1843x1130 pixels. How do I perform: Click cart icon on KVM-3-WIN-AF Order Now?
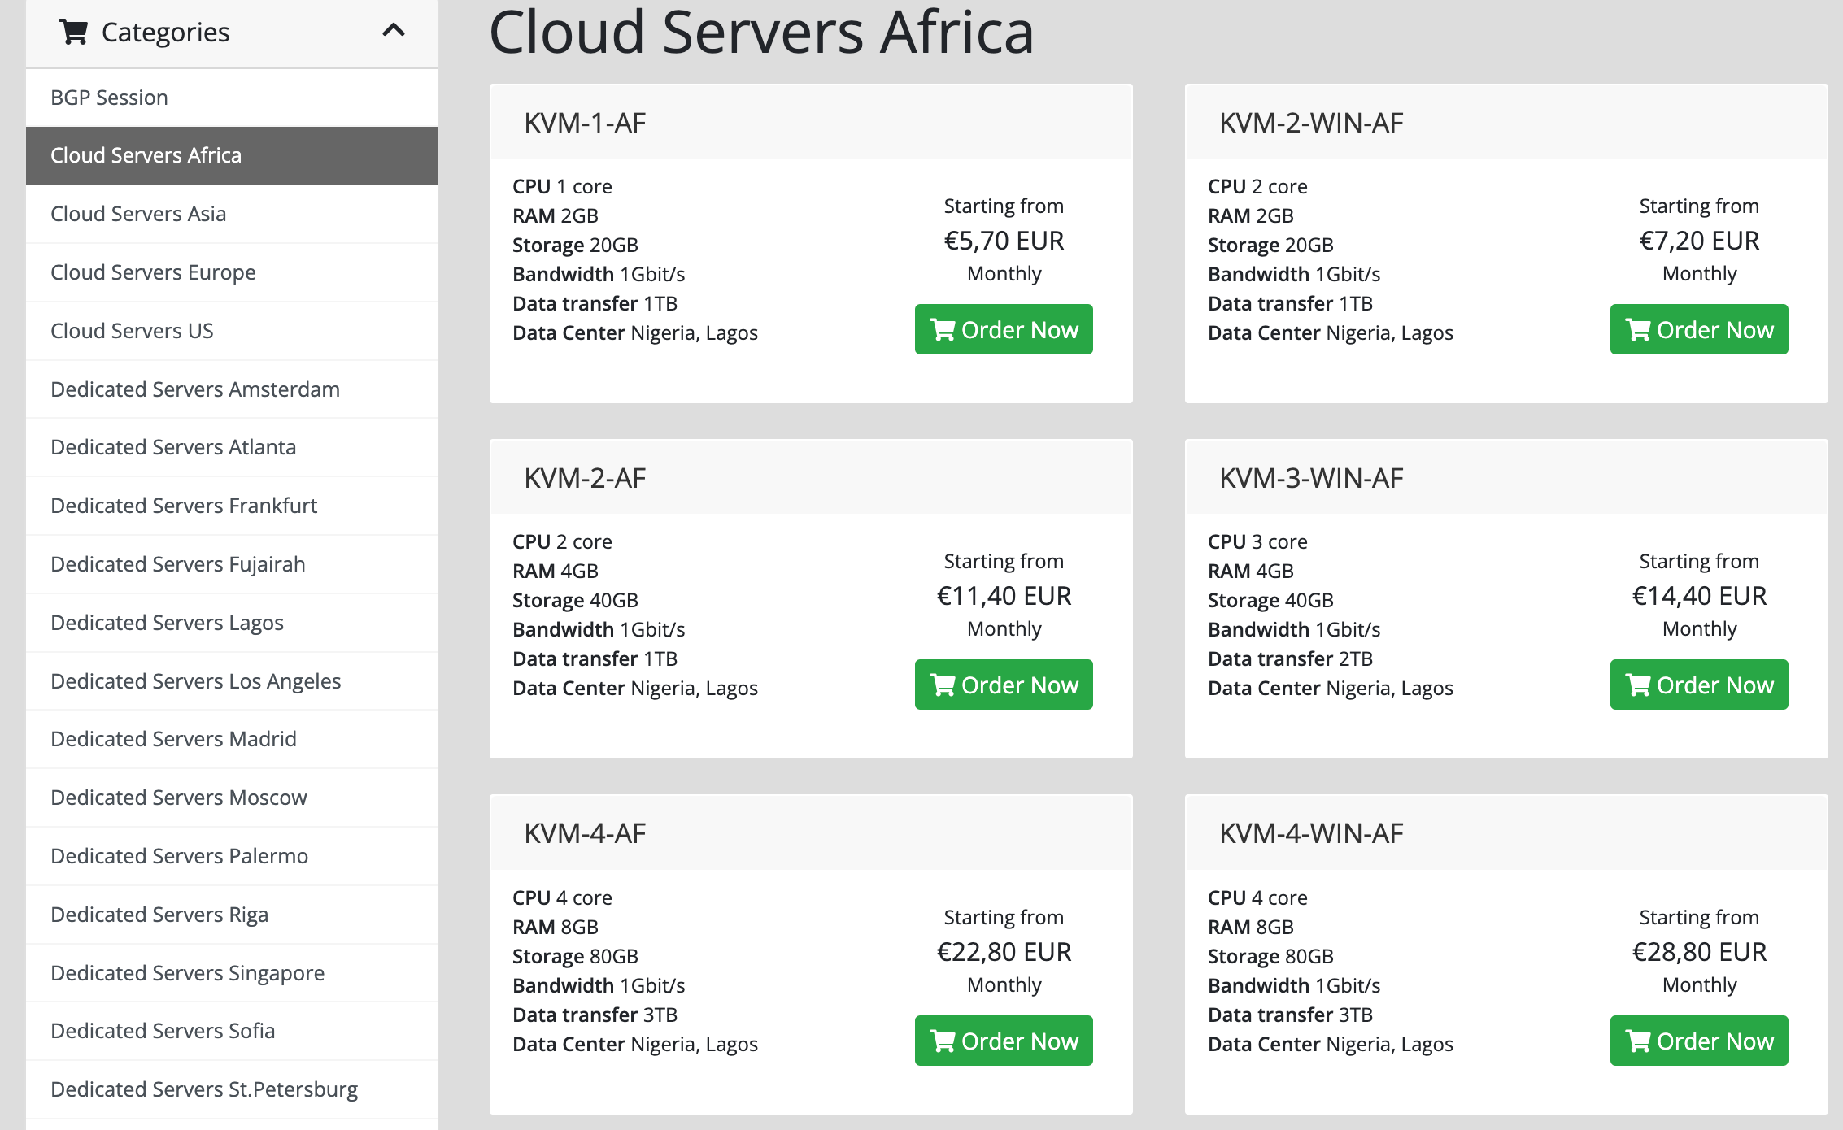[x=1638, y=685]
